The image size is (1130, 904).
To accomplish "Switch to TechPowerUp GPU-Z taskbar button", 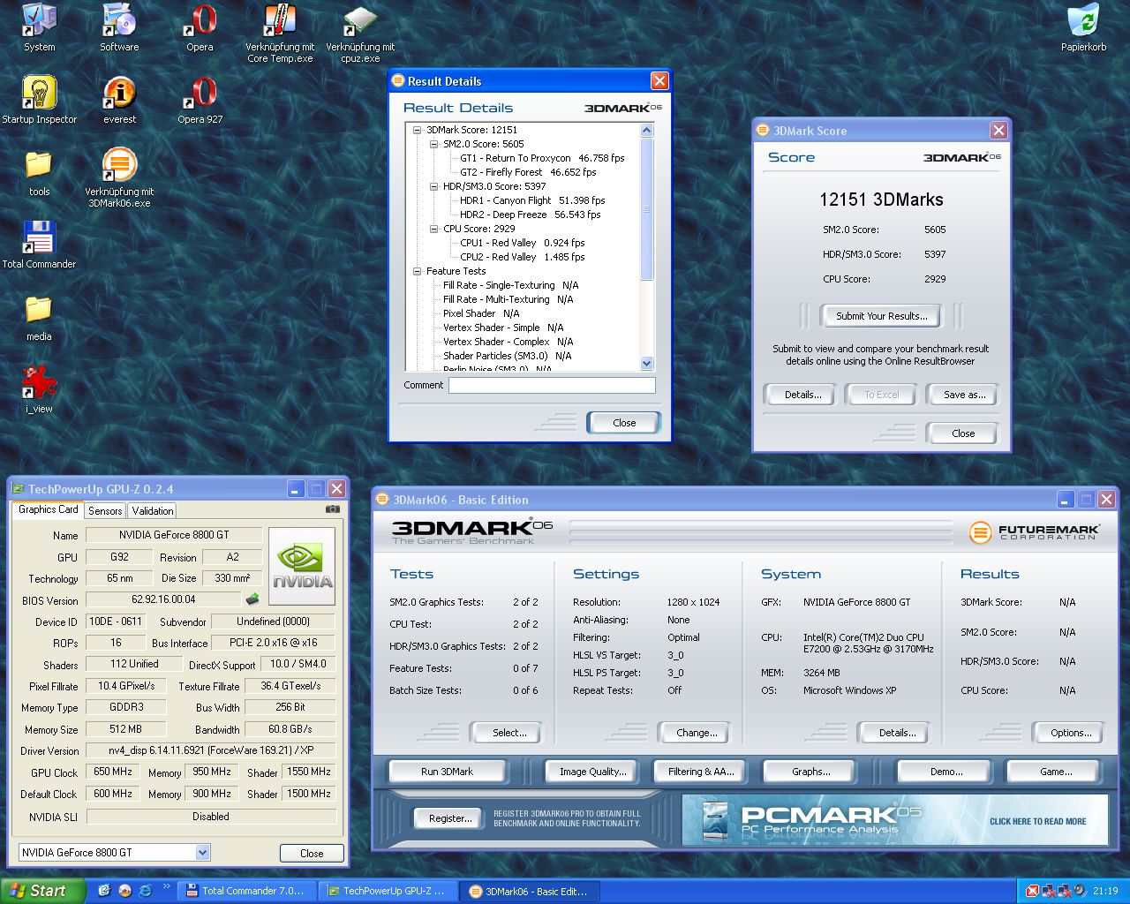I will click(x=388, y=891).
